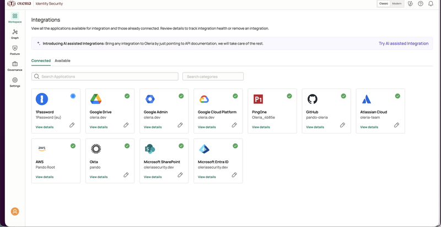Click the Google Drive green check status
Image resolution: width=441 pixels, height=227 pixels.
pyautogui.click(x=127, y=96)
